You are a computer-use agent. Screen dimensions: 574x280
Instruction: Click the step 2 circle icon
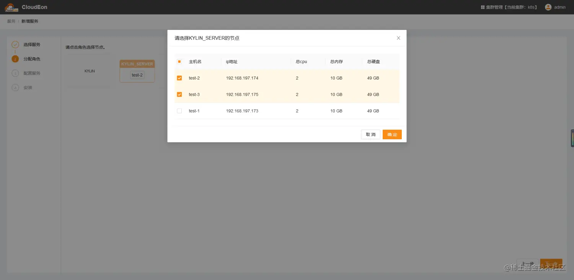pyautogui.click(x=15, y=59)
